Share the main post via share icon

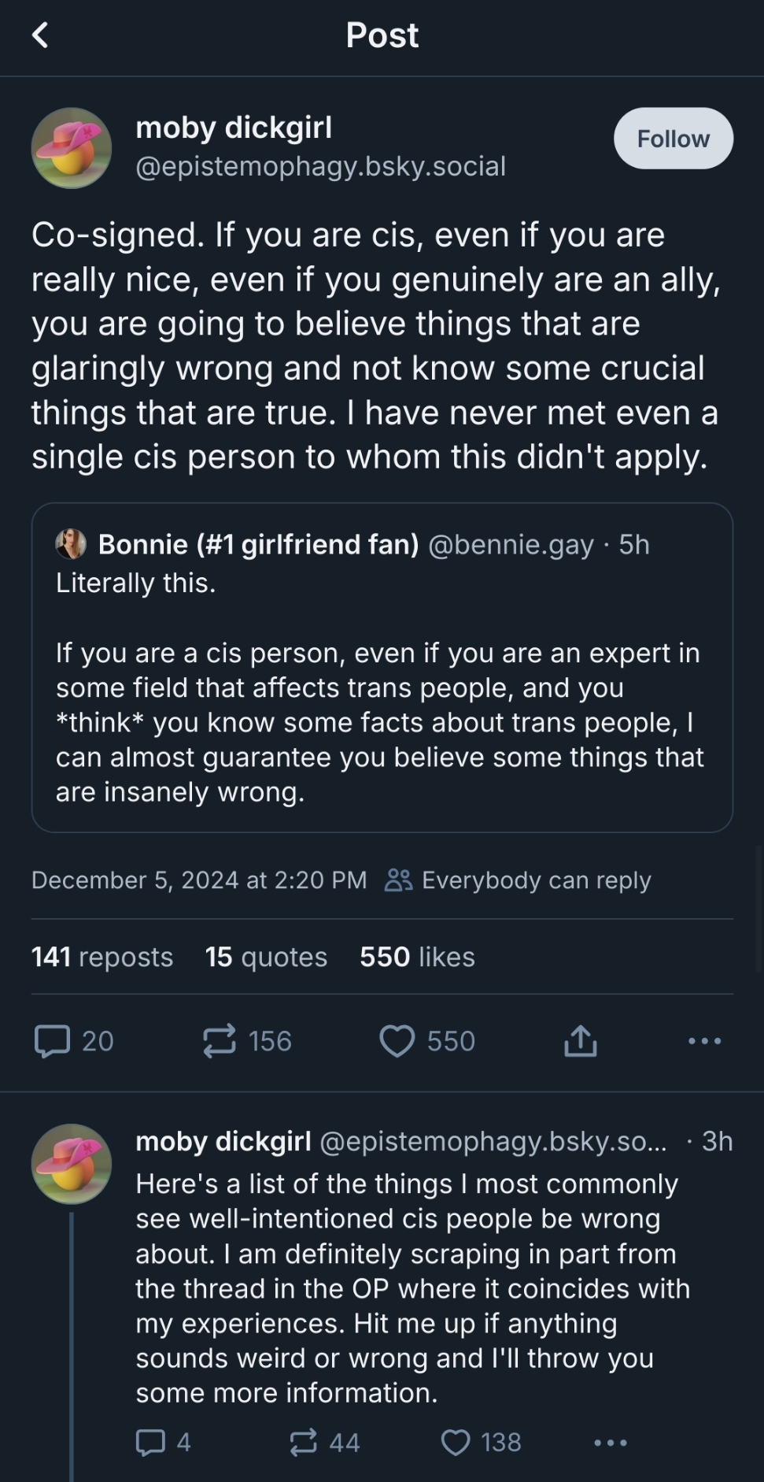click(x=581, y=1041)
